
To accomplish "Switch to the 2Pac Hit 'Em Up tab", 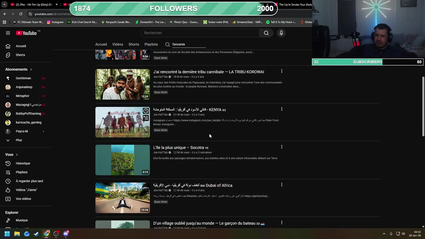I will tap(34, 5).
